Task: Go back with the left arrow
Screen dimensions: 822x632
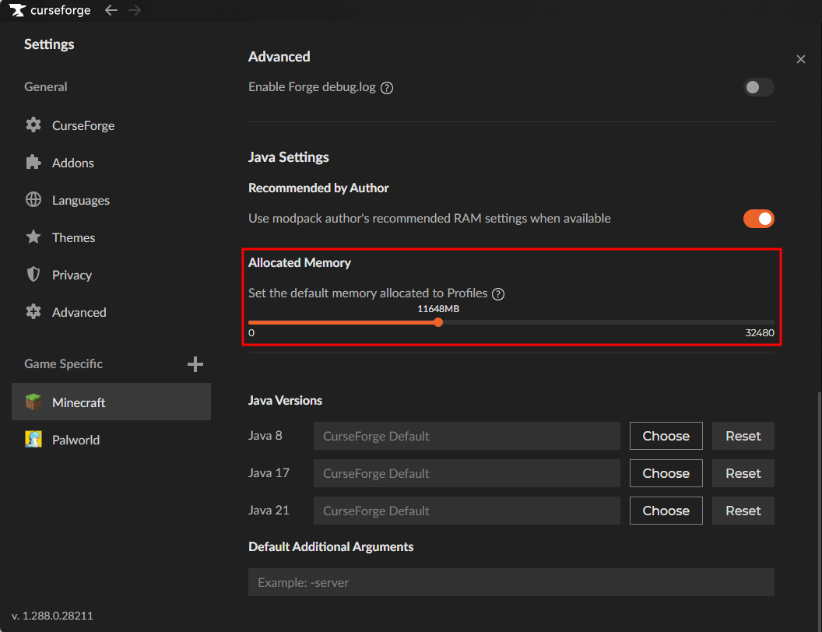Action: click(111, 10)
